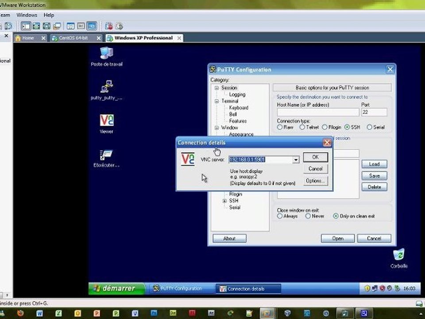Click the red Flash icon in host taskbar

tap(192, 313)
